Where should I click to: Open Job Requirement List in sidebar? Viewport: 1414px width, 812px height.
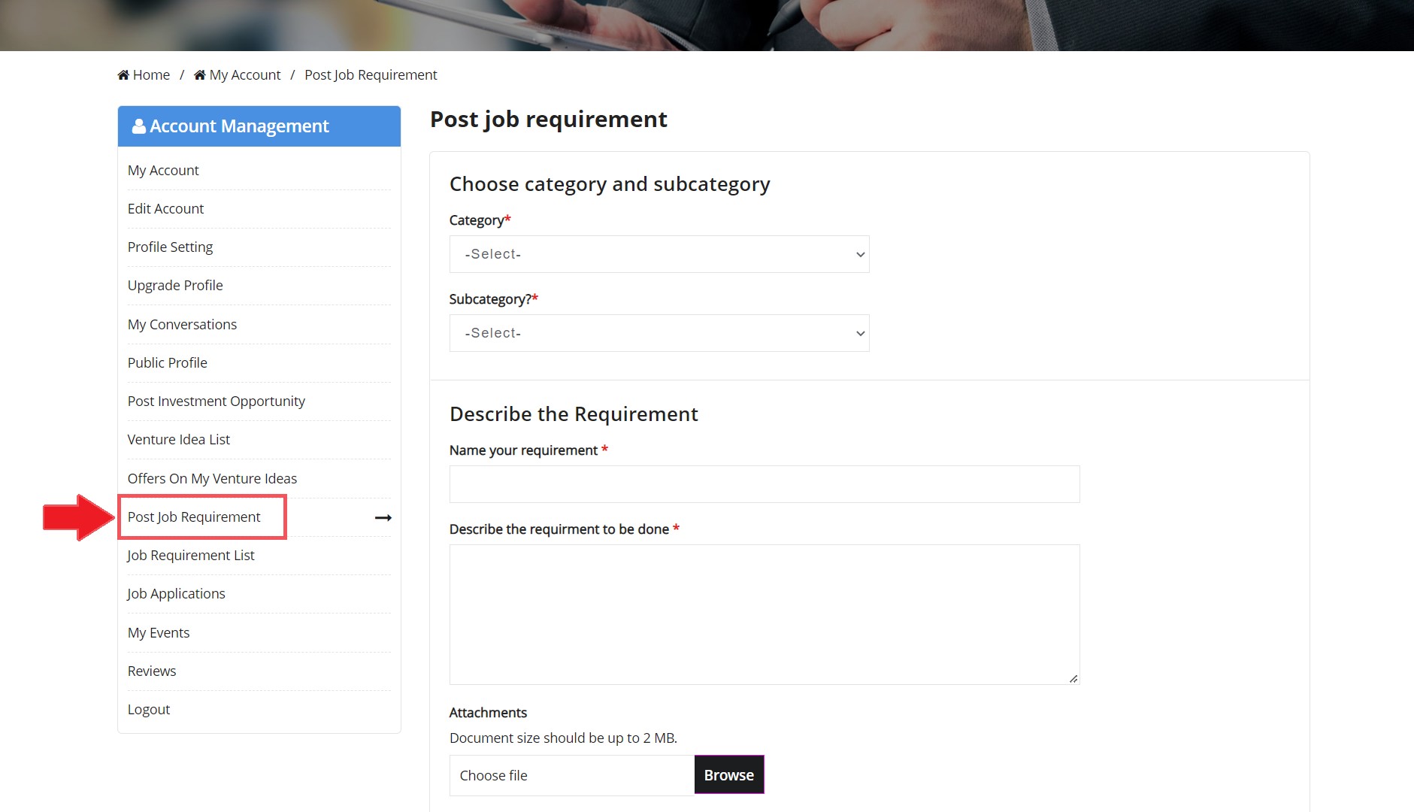[x=191, y=556]
